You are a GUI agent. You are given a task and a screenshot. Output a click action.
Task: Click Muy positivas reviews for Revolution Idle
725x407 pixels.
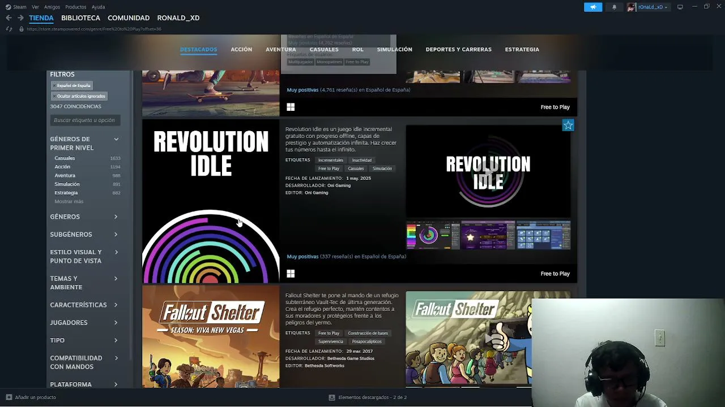[302, 257]
